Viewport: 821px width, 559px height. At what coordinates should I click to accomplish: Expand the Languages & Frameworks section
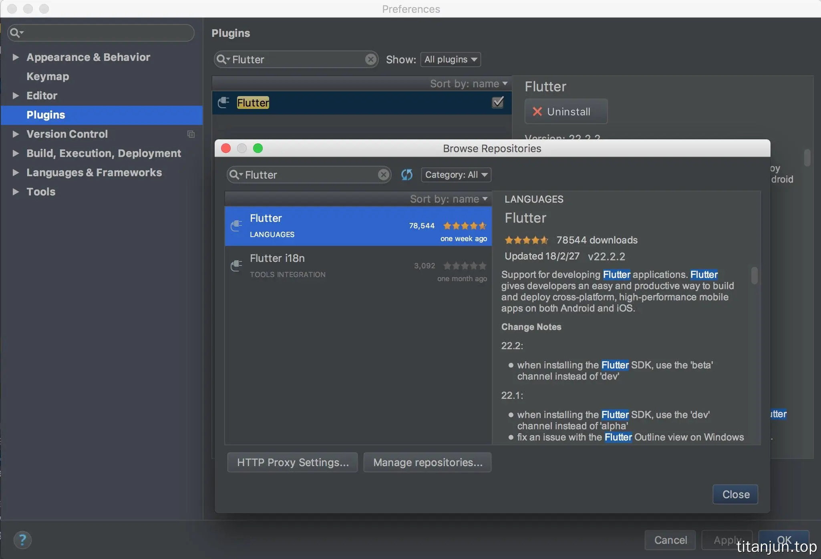pyautogui.click(x=16, y=173)
